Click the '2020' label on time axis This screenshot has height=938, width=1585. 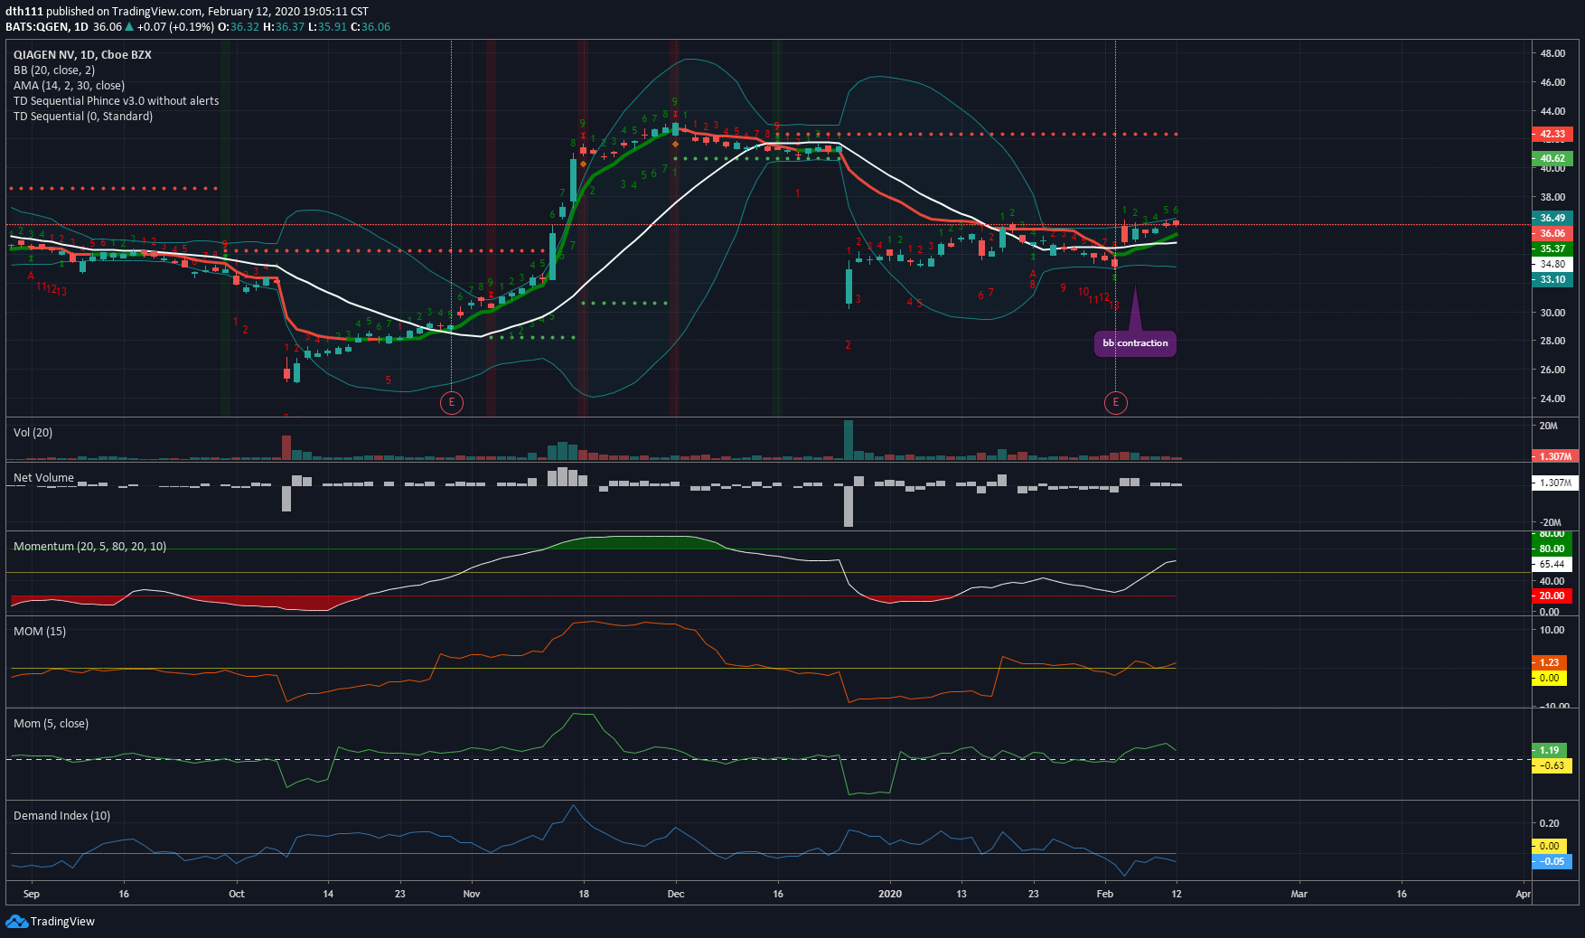click(890, 894)
